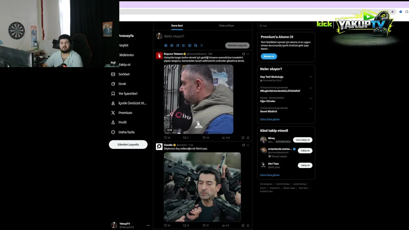Open the Premium X logo item
Screen dimensions: 409x230
point(121,113)
